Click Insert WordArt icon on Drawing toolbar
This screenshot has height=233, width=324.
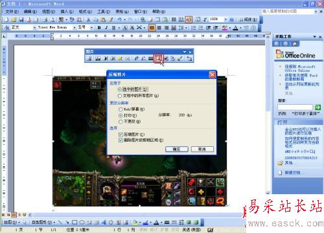click(x=104, y=222)
